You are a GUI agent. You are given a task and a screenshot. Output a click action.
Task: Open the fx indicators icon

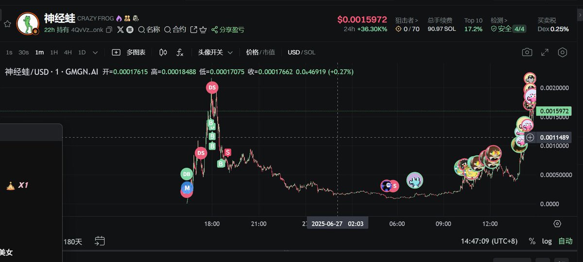pyautogui.click(x=180, y=52)
